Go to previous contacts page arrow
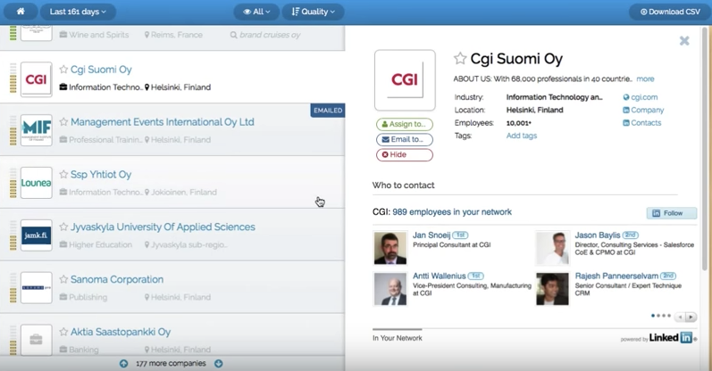The image size is (712, 371). tap(680, 317)
